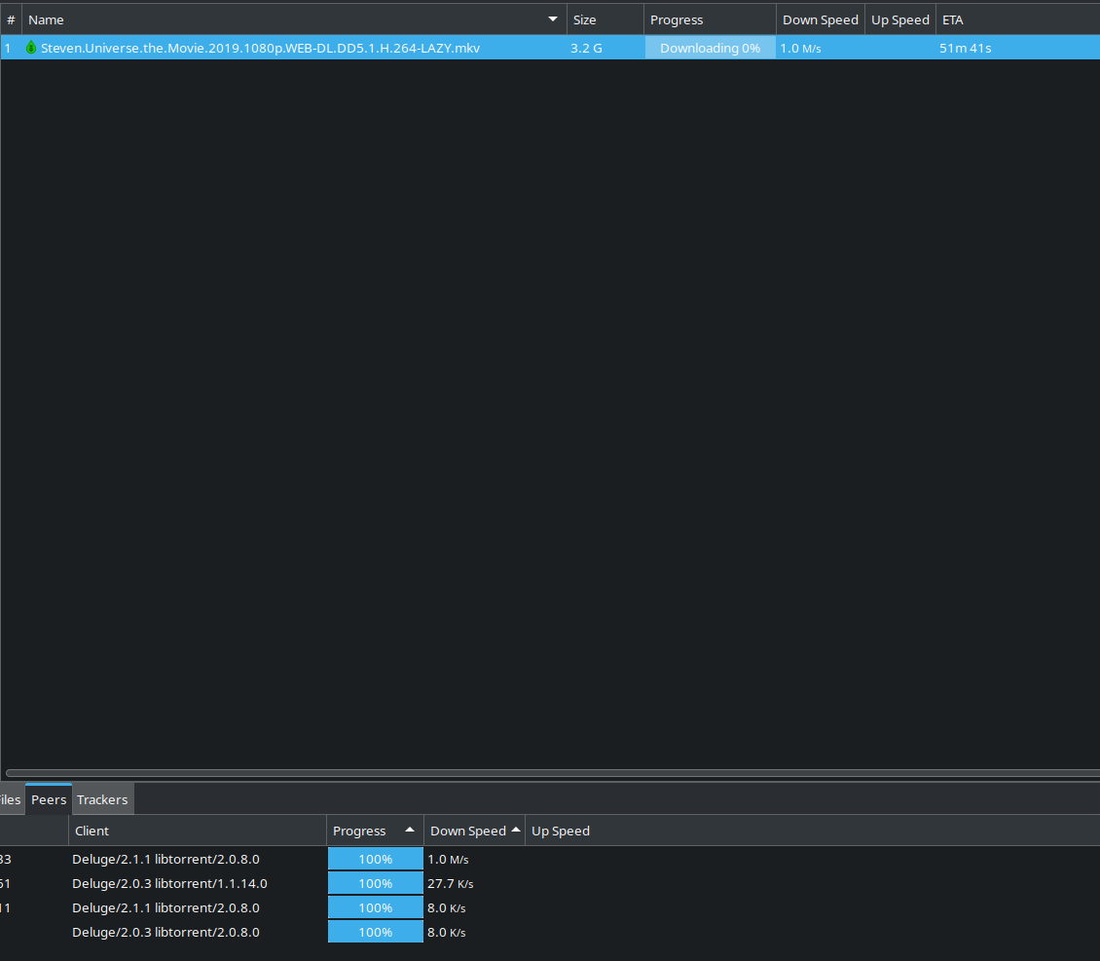Select the first Deluge/2.1.1 libtorrent/2.0.8.0 peer

(x=165, y=859)
